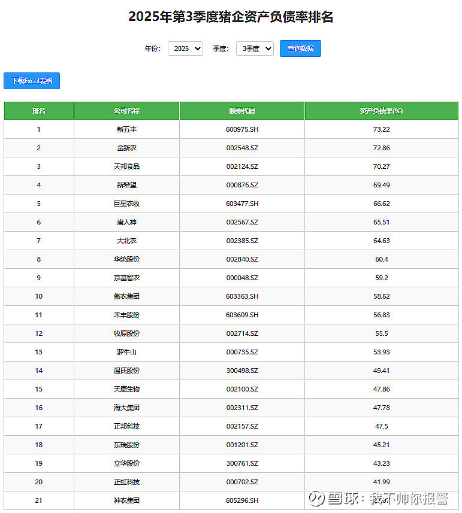The height and width of the screenshot is (513, 462).
Task: Select the 海大集团 company cell
Action: [x=126, y=408]
